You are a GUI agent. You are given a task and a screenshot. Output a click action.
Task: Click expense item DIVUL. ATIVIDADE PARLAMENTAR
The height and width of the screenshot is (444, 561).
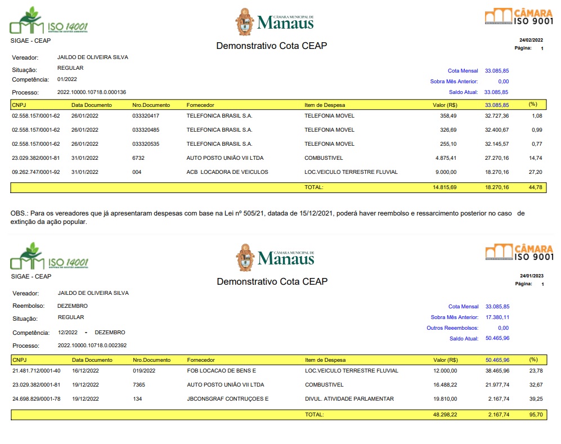[349, 399]
